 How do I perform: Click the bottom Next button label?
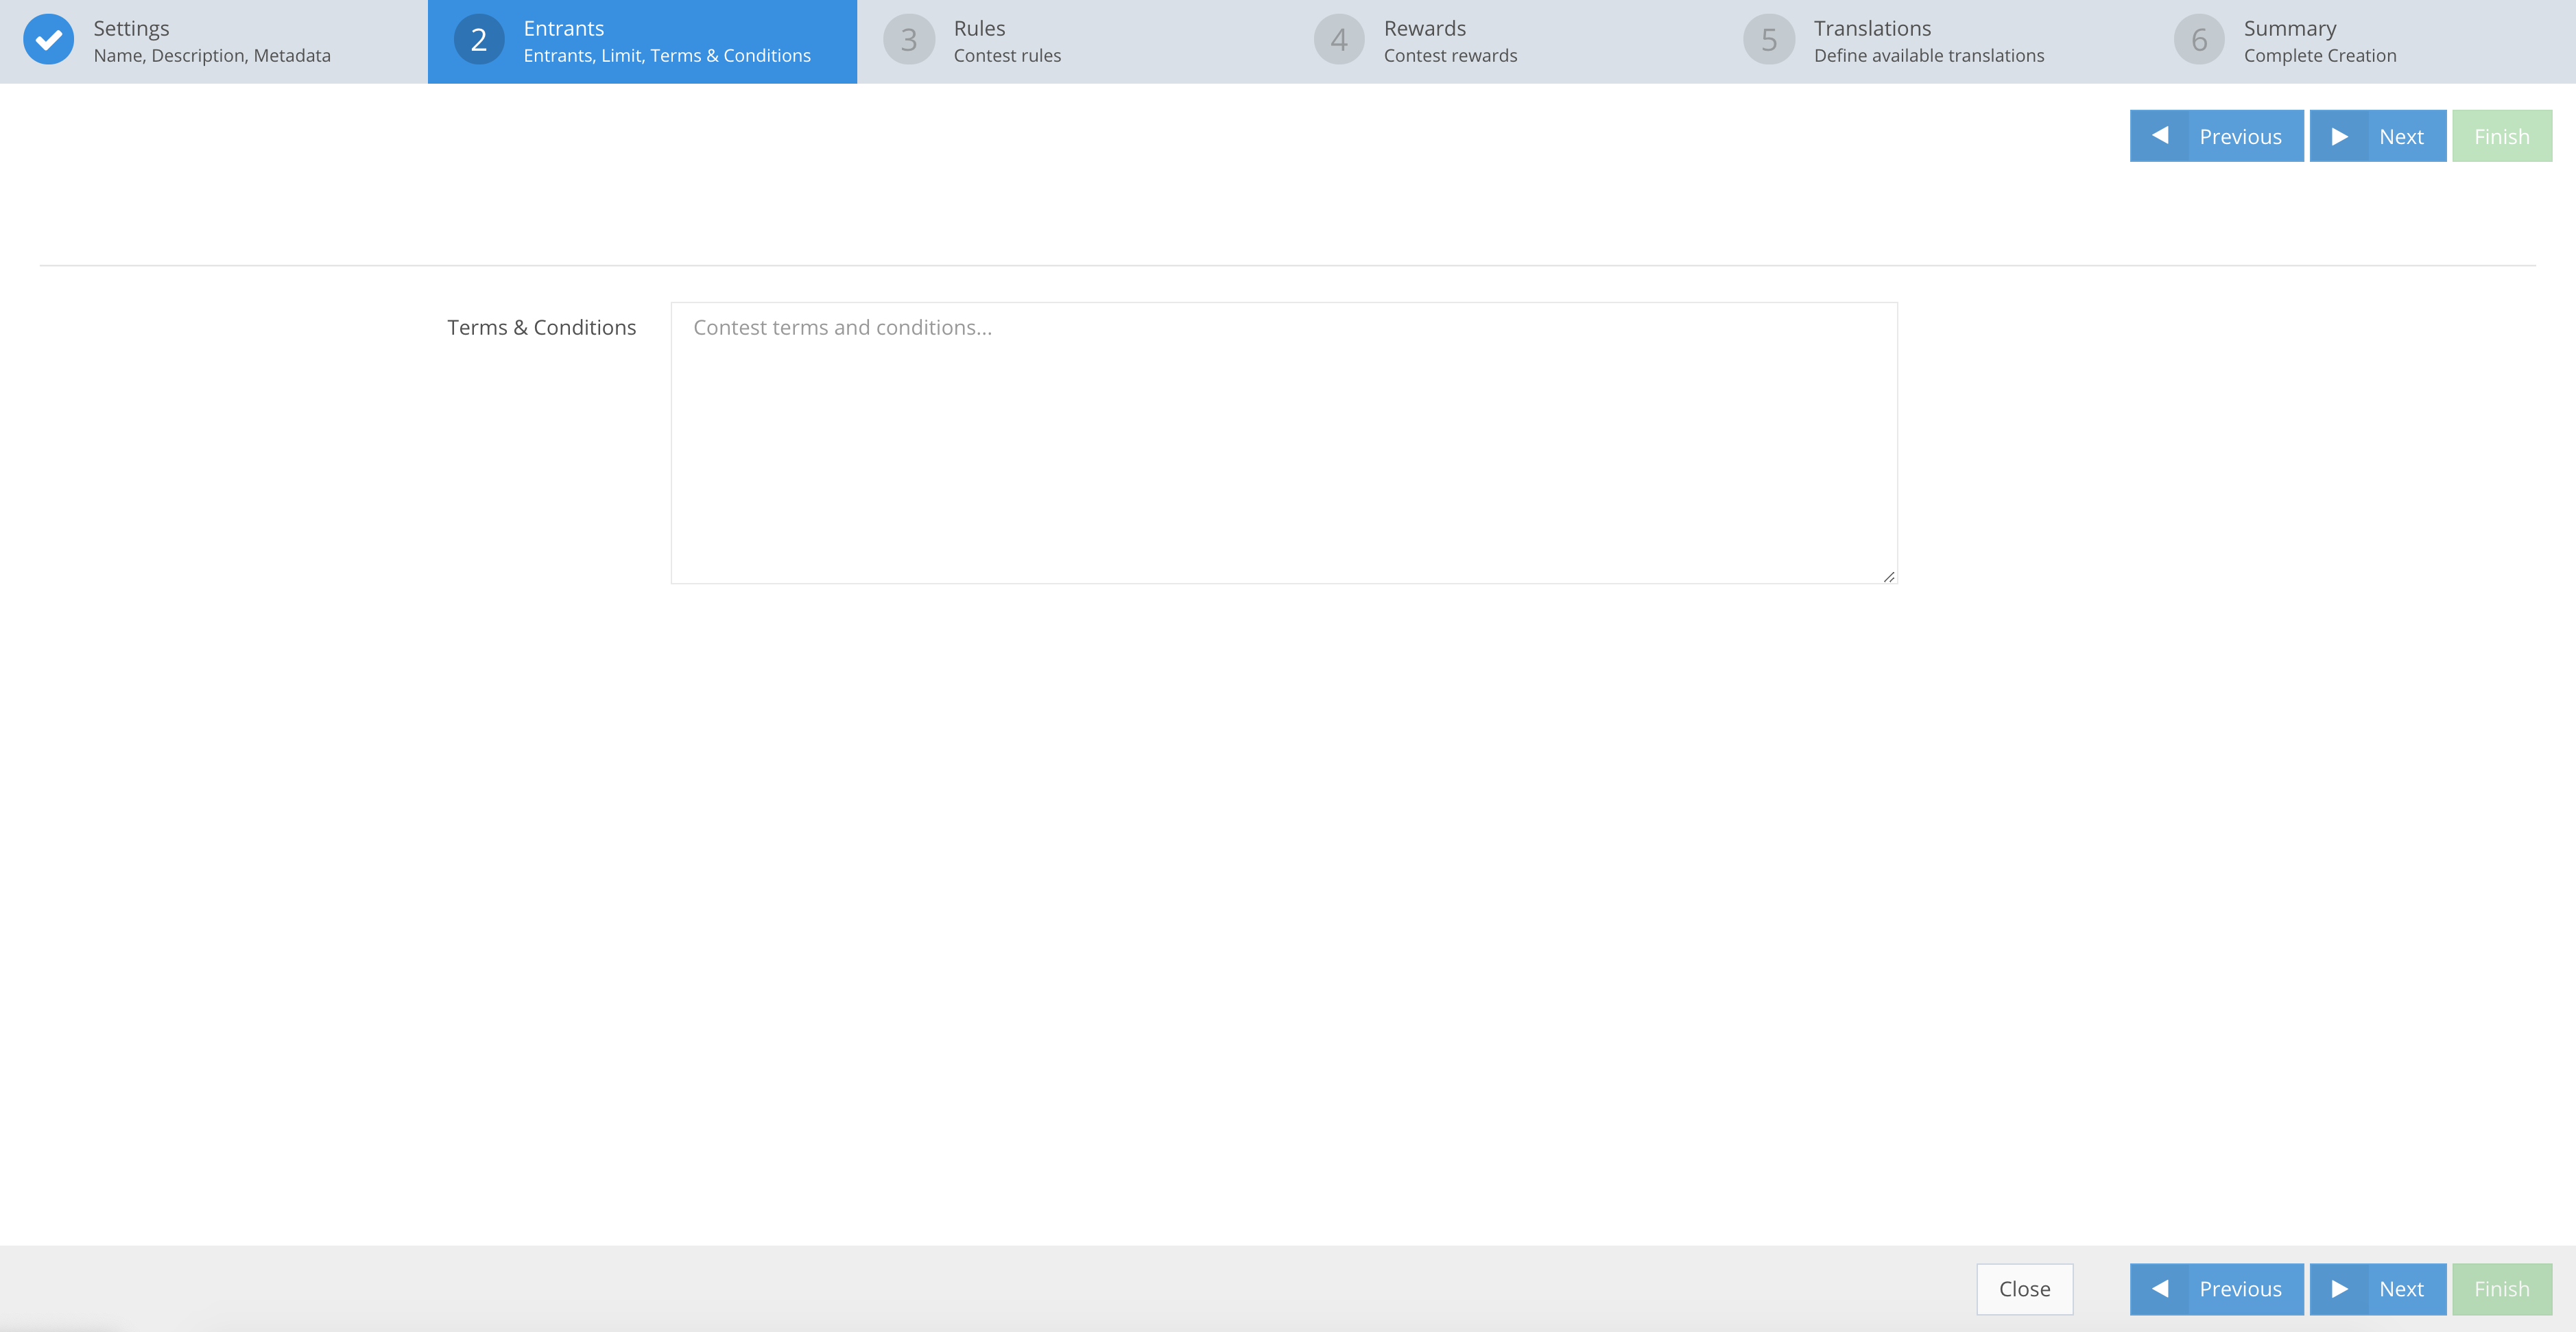(x=2401, y=1289)
